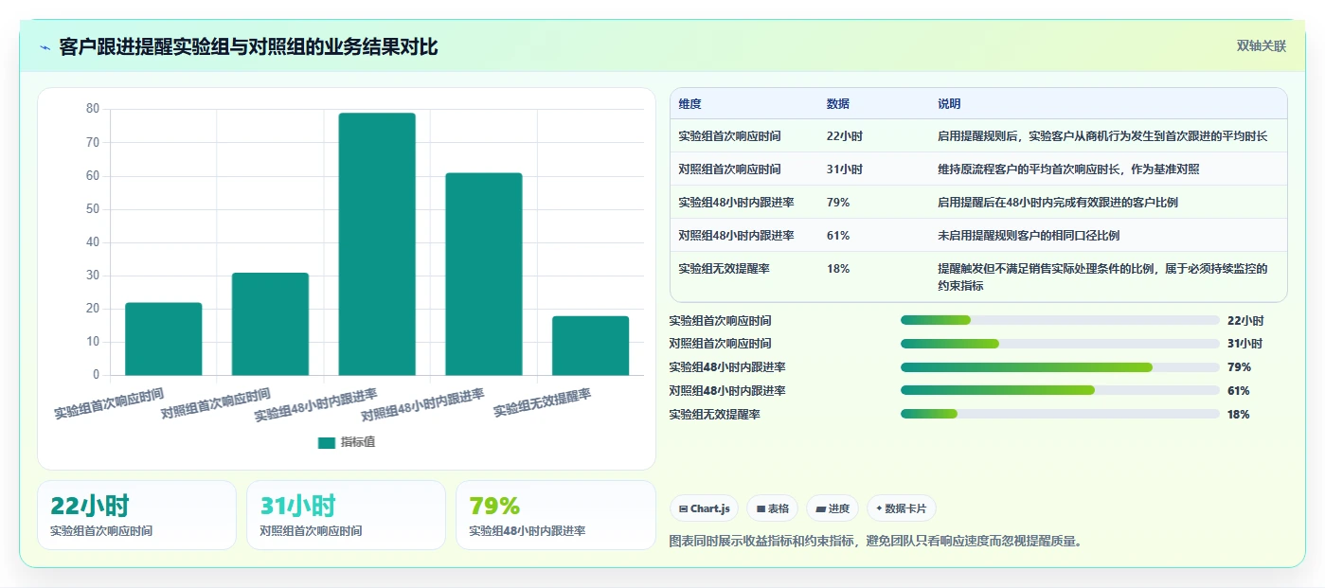Image resolution: width=1325 pixels, height=588 pixels.
Task: Click the 数据 column header
Action: (838, 104)
